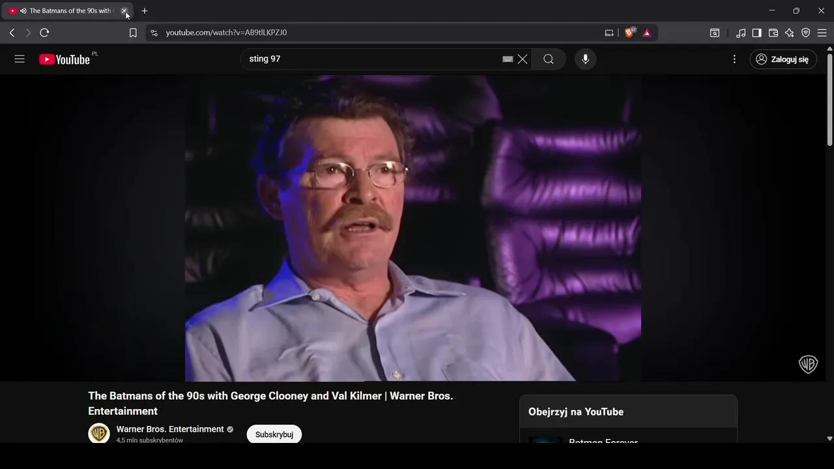Toggle the browser sidebar panel
Viewport: 834px width, 469px height.
point(757,33)
